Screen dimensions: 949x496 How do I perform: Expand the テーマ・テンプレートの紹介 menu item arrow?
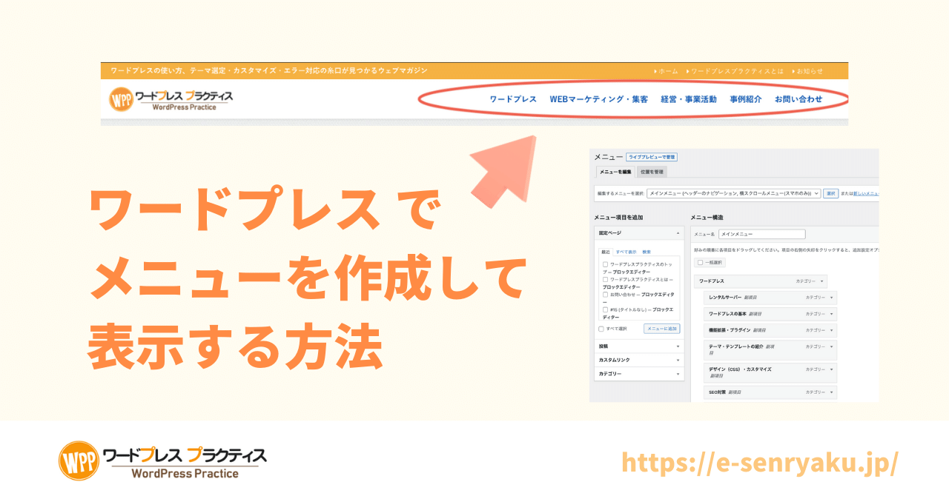click(832, 346)
